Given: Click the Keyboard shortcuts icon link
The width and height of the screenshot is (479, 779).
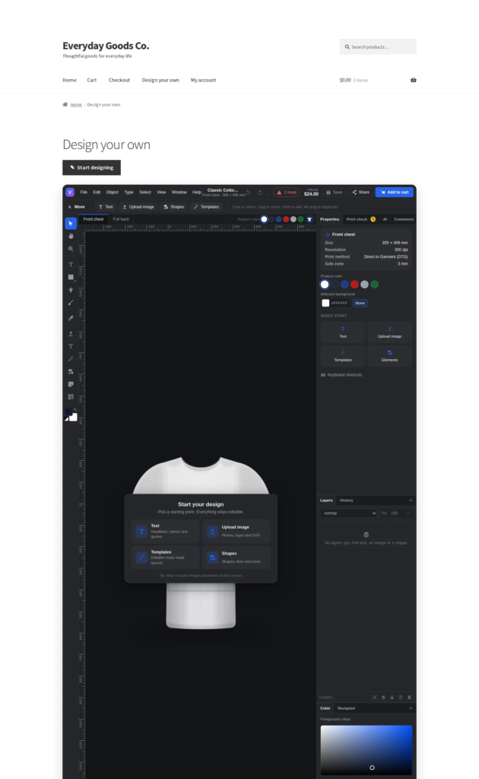Looking at the screenshot, I should click(323, 374).
